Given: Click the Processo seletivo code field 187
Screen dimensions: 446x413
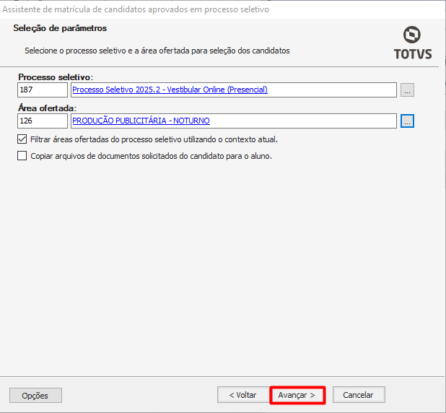Looking at the screenshot, I should coord(43,90).
